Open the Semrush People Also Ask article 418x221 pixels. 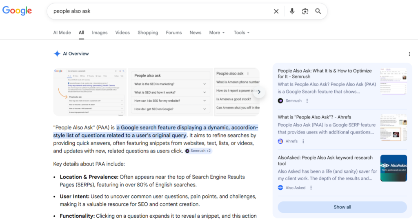pos(325,73)
